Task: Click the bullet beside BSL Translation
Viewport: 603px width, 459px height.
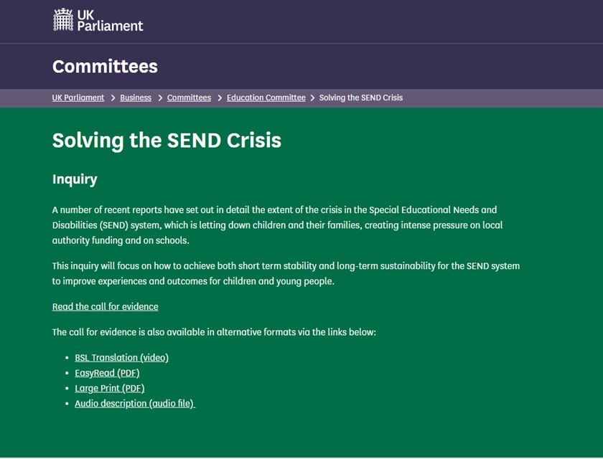Action: pyautogui.click(x=65, y=357)
